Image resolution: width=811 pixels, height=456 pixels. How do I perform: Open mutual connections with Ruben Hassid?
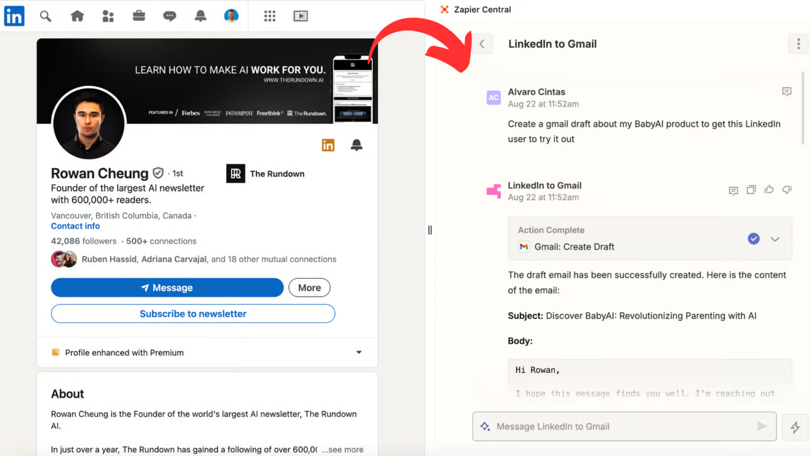point(208,259)
